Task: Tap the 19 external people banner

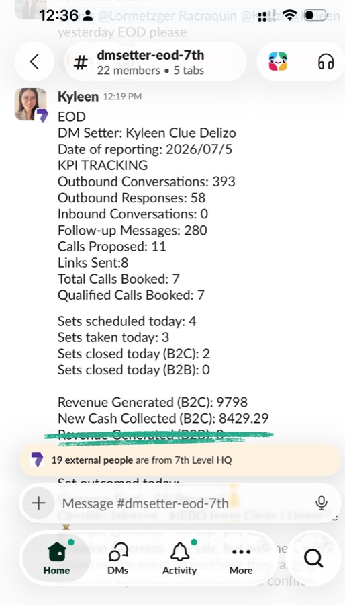Action: [180, 460]
